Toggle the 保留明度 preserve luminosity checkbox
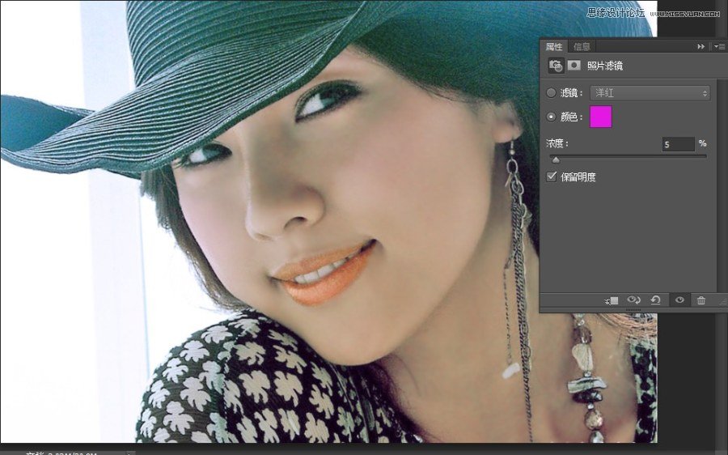Screen dimensions: 728x455 point(551,176)
